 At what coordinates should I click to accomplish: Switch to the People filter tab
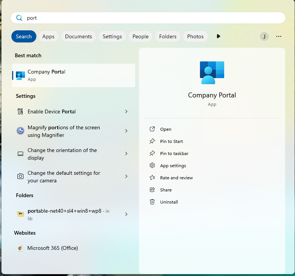tap(140, 36)
